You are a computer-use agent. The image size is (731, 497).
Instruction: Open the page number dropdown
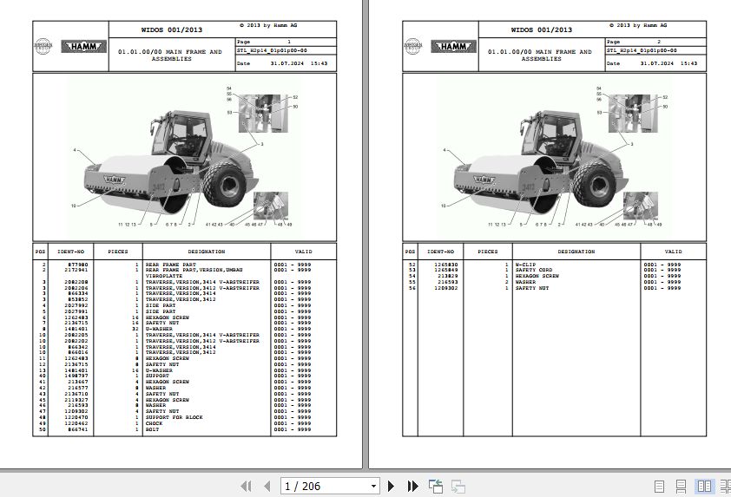tap(373, 487)
